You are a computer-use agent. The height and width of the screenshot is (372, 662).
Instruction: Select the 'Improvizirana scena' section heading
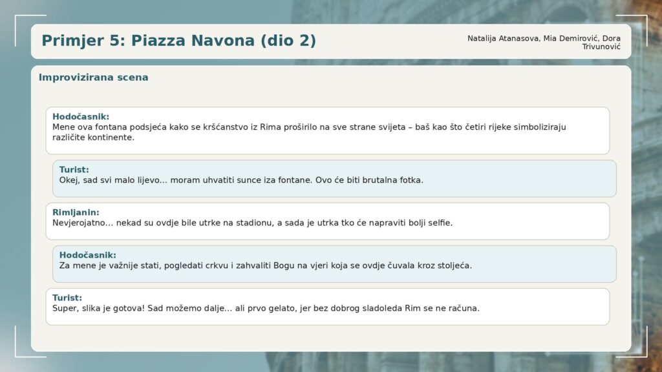tap(93, 77)
